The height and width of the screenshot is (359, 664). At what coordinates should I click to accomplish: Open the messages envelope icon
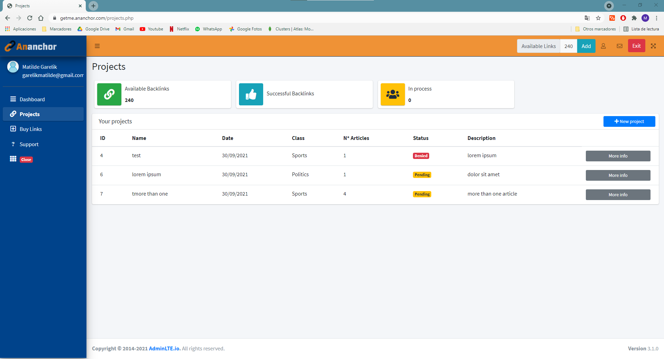tap(620, 46)
